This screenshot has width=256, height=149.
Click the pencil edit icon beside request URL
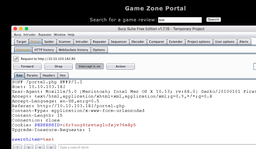coord(16,59)
